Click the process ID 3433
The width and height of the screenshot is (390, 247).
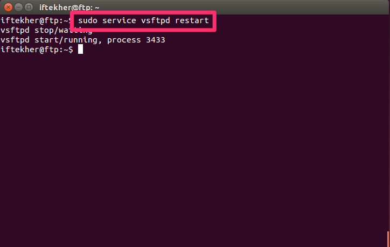pos(156,40)
